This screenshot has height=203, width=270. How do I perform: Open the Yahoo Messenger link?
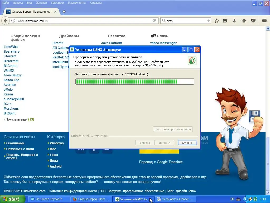(163, 43)
